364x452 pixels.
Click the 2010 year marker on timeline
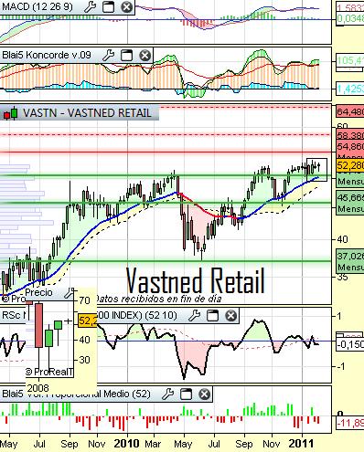[x=126, y=444]
